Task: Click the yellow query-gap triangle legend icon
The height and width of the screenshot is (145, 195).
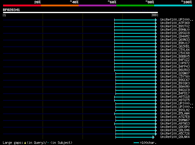Action: click(x=25, y=143)
